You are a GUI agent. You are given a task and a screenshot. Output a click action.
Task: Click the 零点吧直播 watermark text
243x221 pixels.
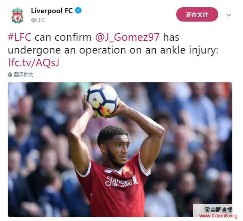click(218, 210)
